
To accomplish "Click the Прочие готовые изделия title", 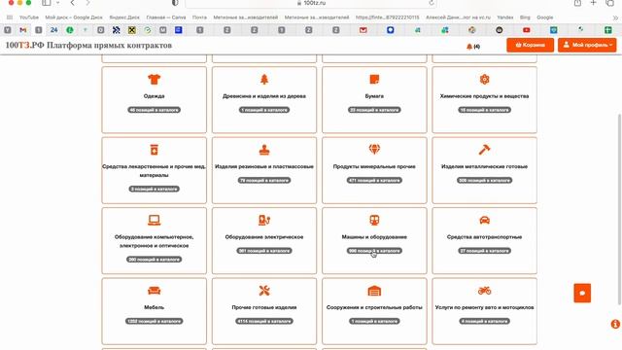I will pyautogui.click(x=264, y=307).
